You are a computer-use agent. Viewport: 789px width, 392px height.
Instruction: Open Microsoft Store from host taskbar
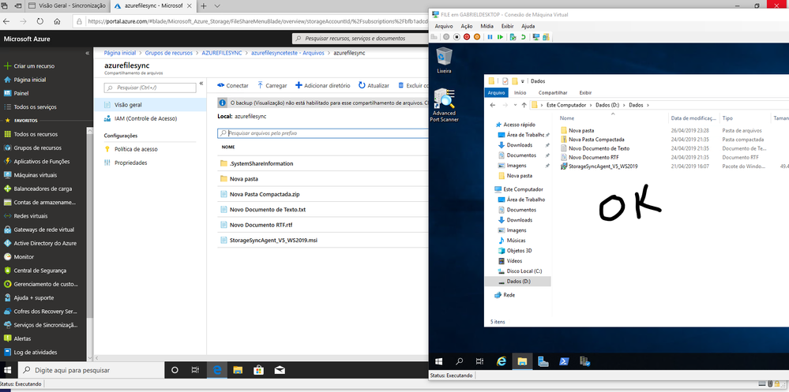pos(258,370)
